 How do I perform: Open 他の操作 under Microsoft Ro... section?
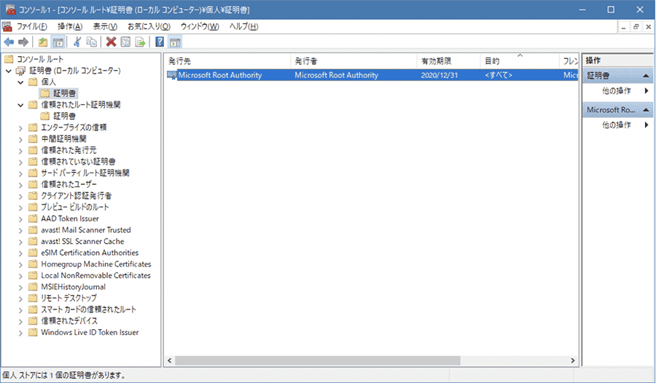[617, 125]
